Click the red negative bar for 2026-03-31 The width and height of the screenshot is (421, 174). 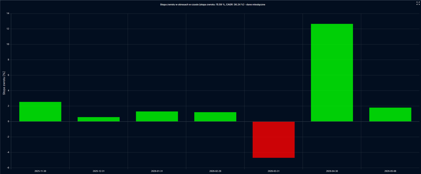(x=274, y=140)
